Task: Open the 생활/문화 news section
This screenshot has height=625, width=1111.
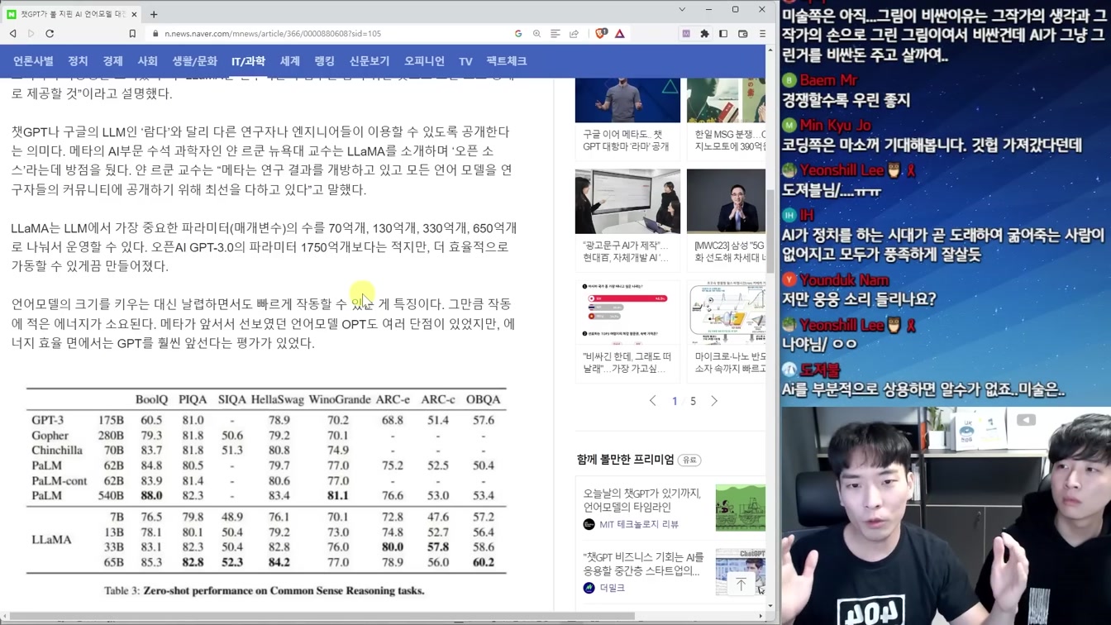Action: coord(194,61)
